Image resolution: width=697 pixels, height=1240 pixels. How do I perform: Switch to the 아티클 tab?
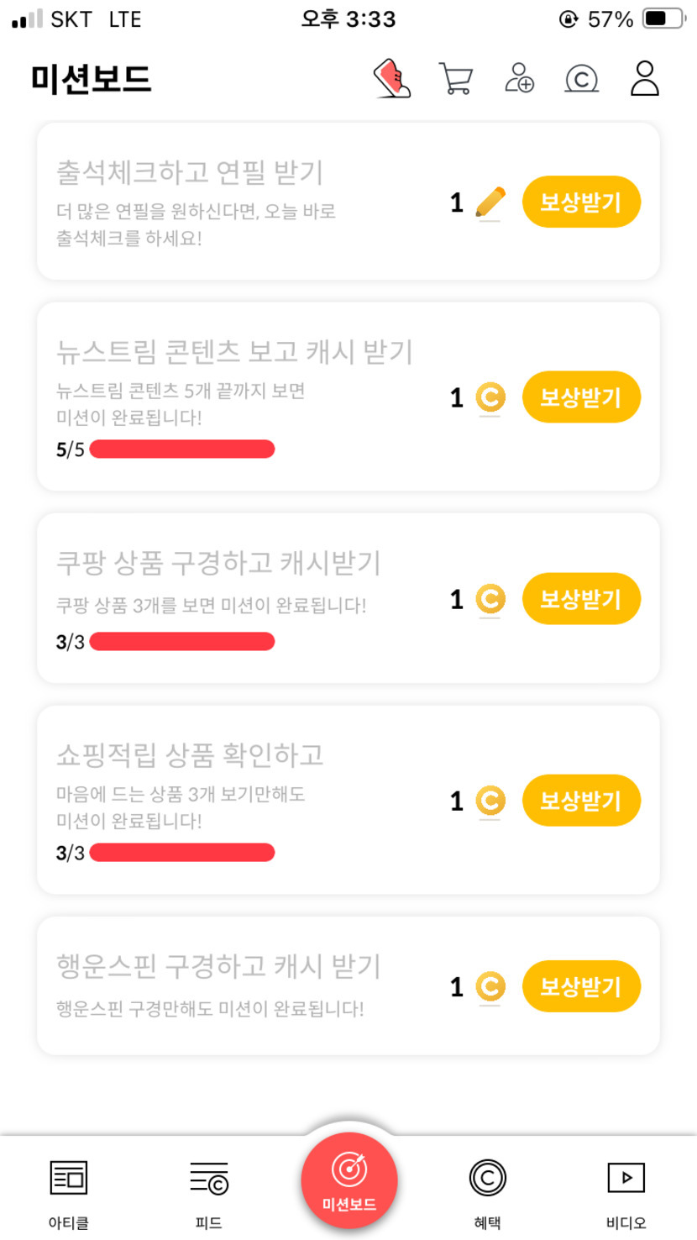(x=69, y=1190)
